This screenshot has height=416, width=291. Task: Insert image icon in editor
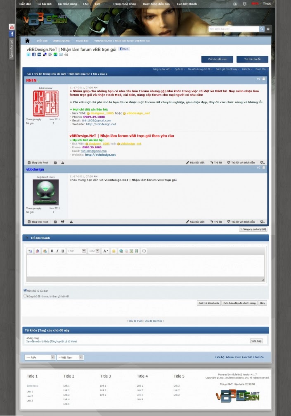tap(131, 251)
